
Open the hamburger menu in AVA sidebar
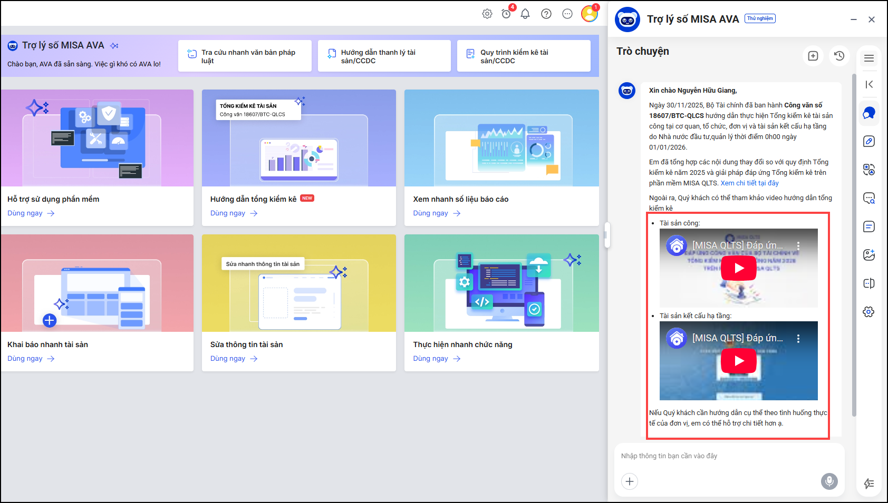tap(869, 58)
